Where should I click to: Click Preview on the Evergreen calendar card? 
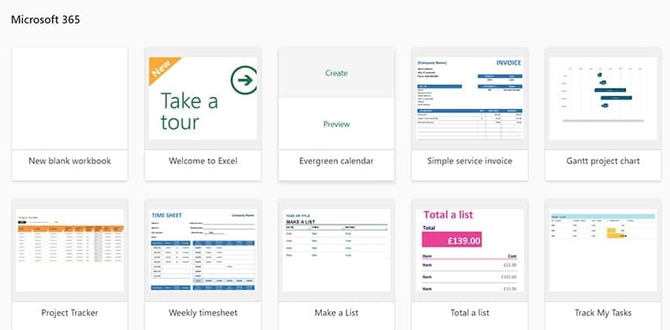tap(336, 124)
